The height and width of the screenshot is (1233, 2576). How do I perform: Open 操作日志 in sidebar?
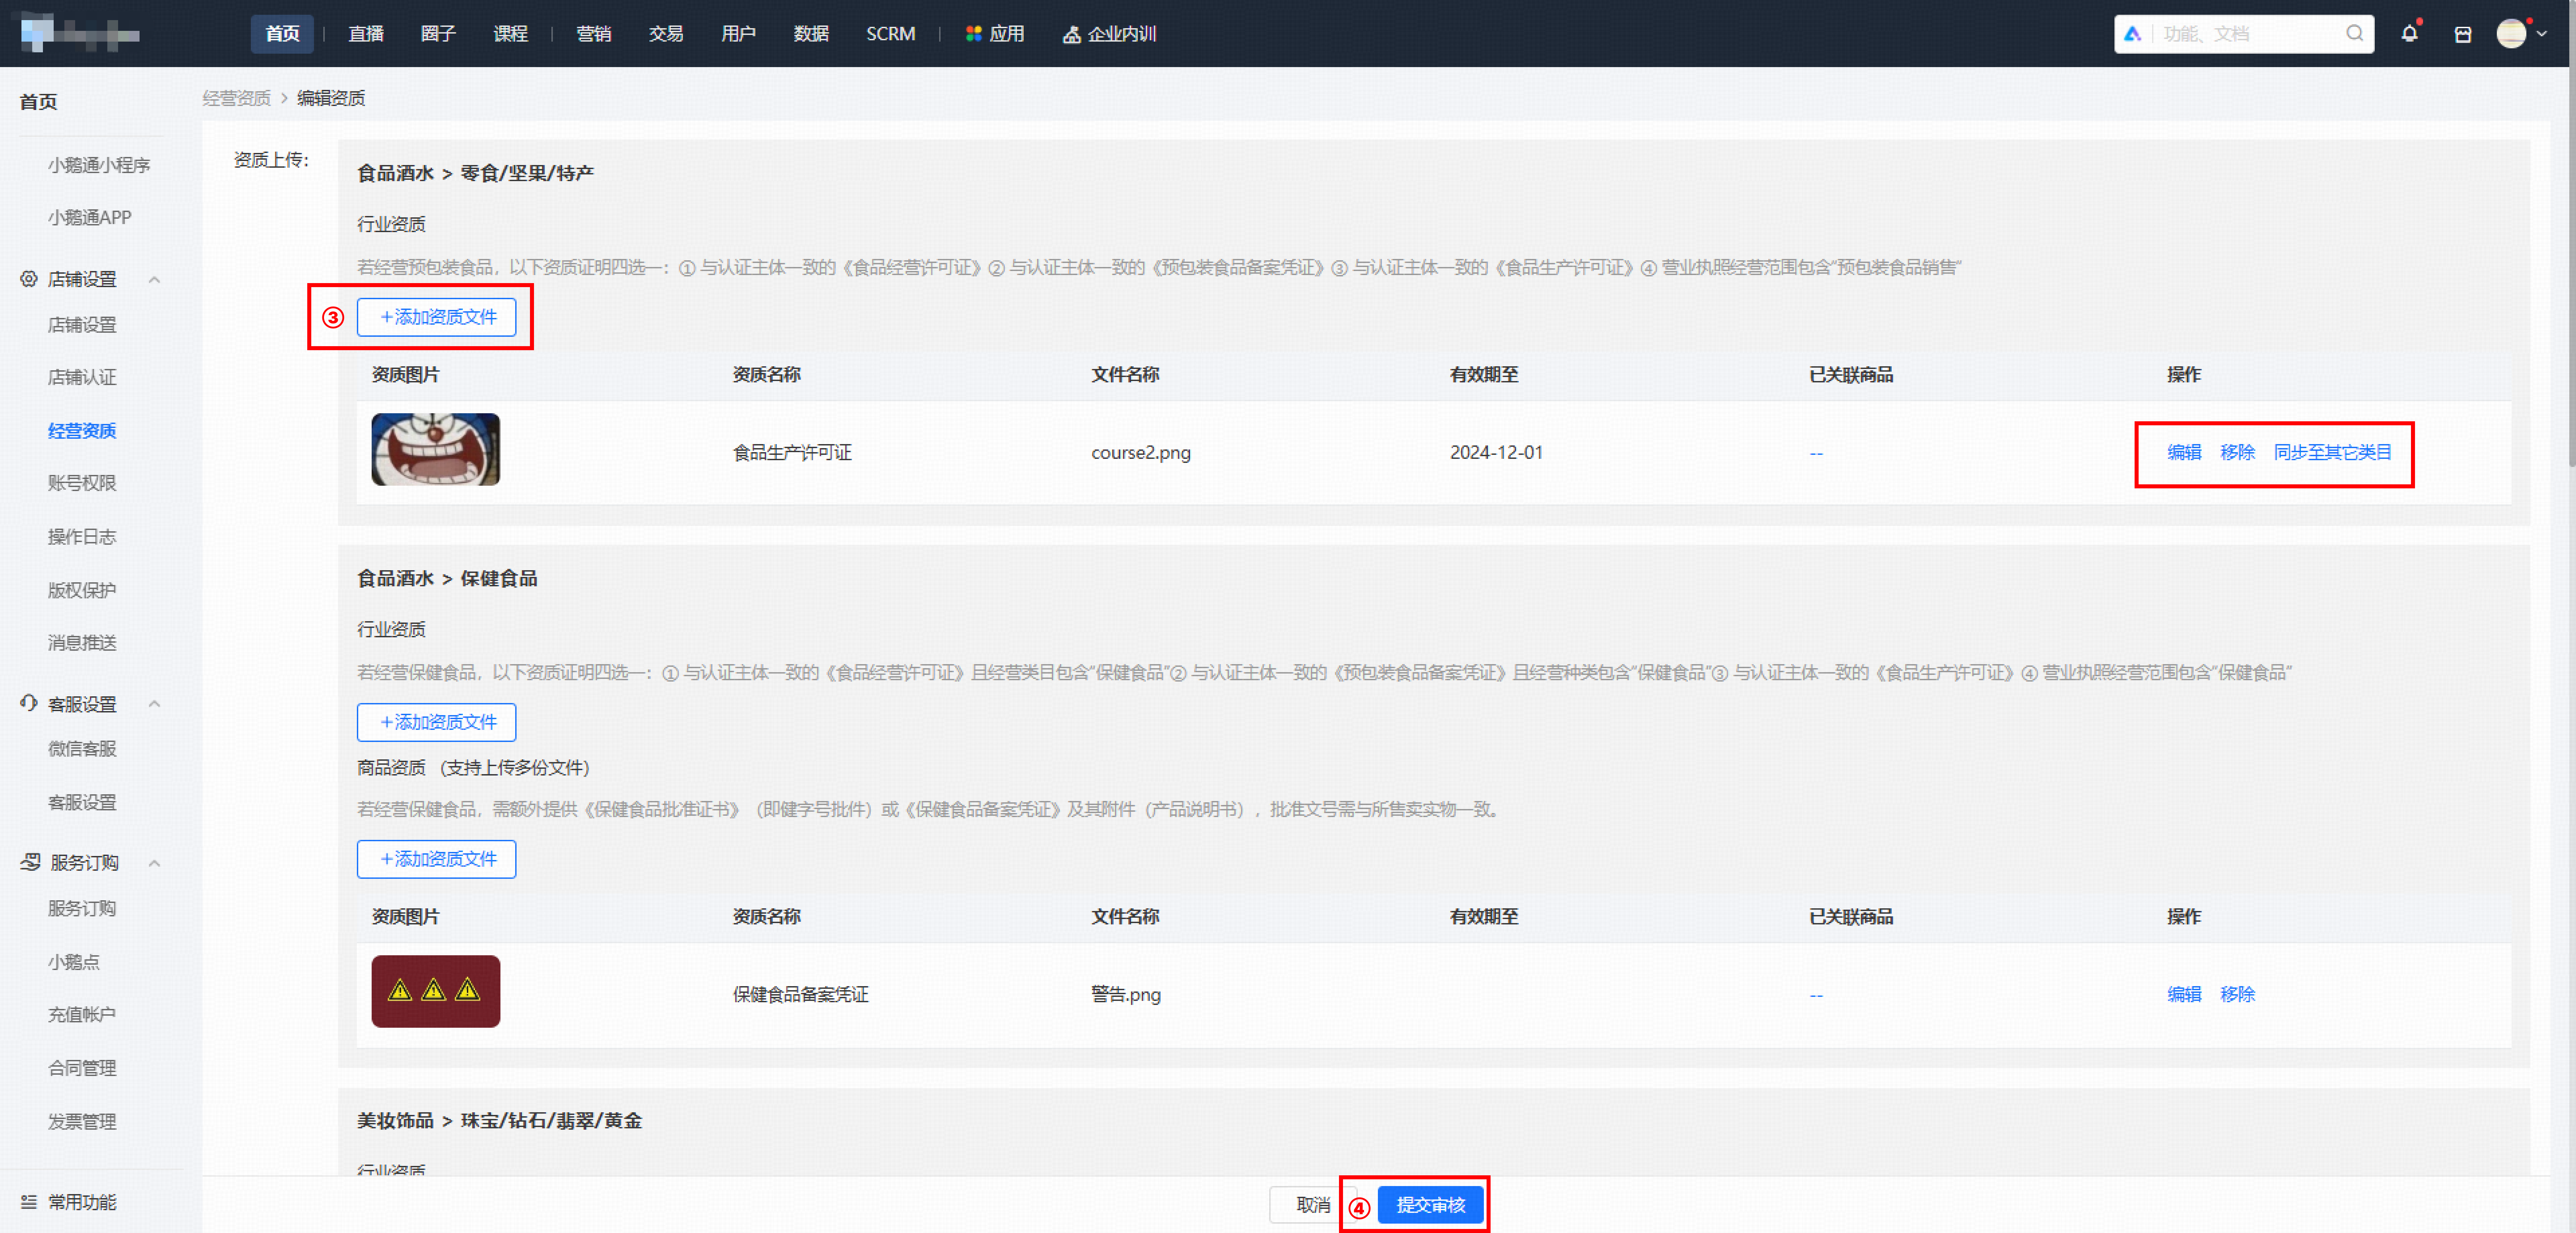point(82,537)
